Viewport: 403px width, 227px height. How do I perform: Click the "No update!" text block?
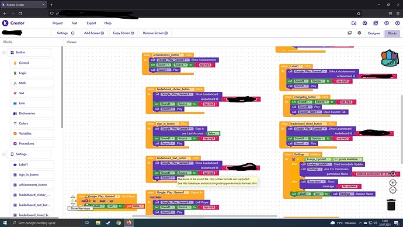pos(350,186)
